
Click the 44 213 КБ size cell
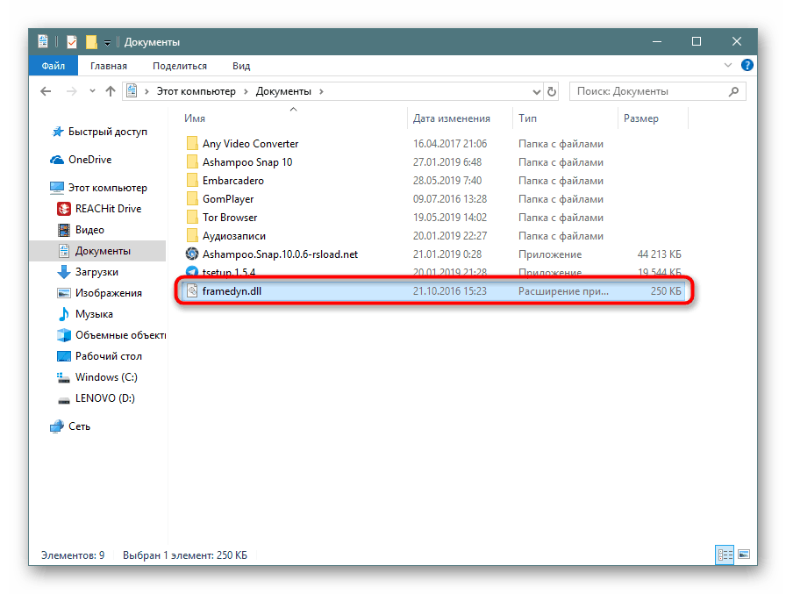(659, 254)
